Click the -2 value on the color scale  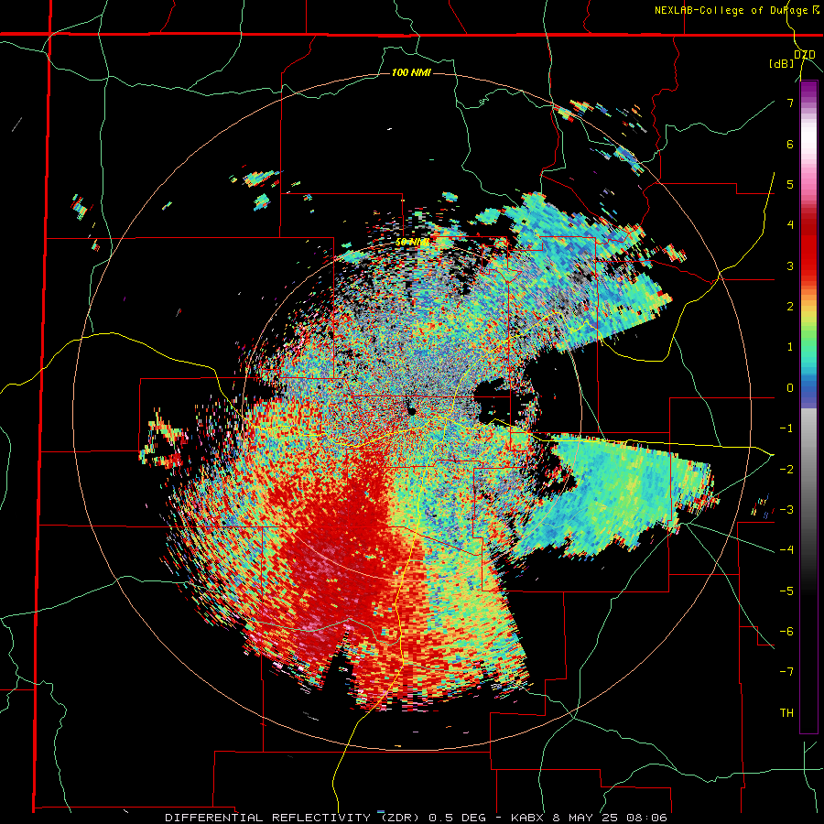pos(786,469)
